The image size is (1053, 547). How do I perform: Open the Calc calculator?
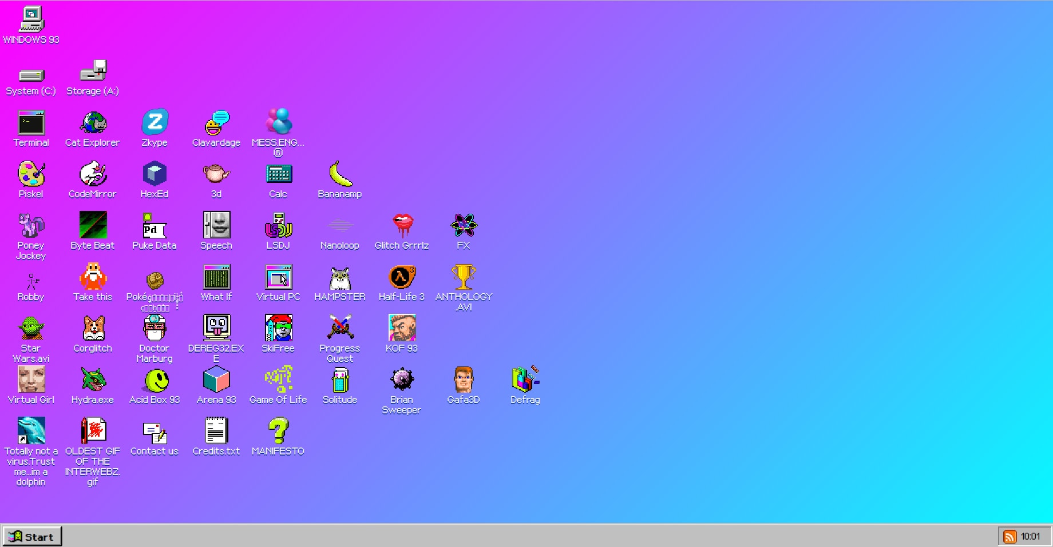pyautogui.click(x=278, y=174)
